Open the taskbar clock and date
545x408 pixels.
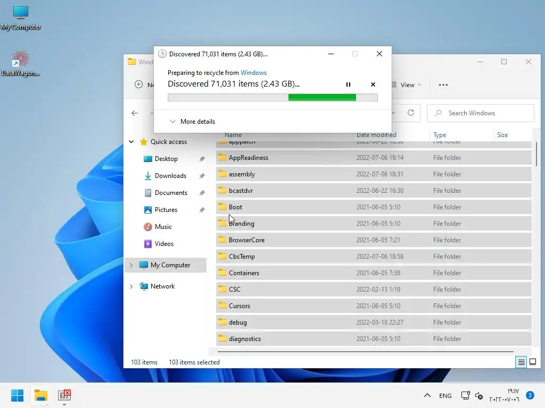[505, 395]
